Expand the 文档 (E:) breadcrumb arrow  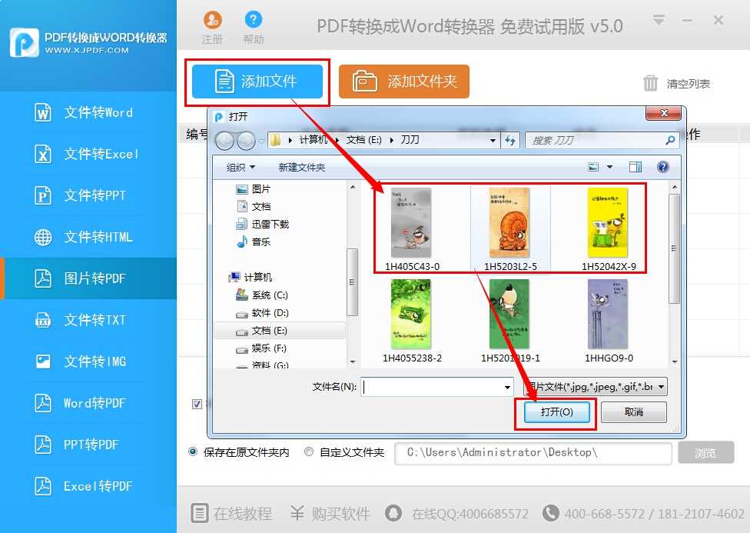(x=392, y=140)
